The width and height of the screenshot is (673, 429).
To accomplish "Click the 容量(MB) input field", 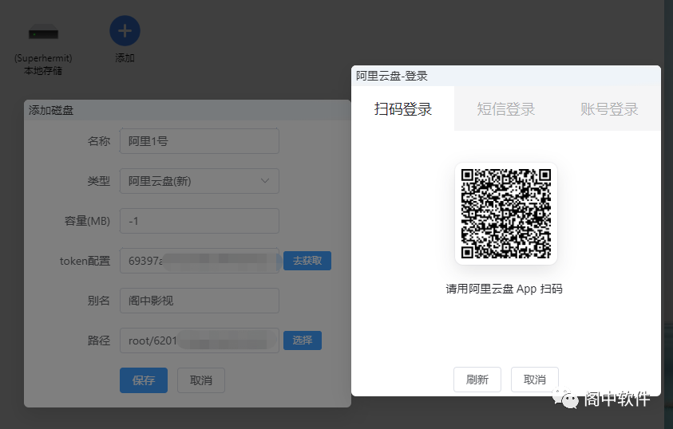I will [200, 221].
